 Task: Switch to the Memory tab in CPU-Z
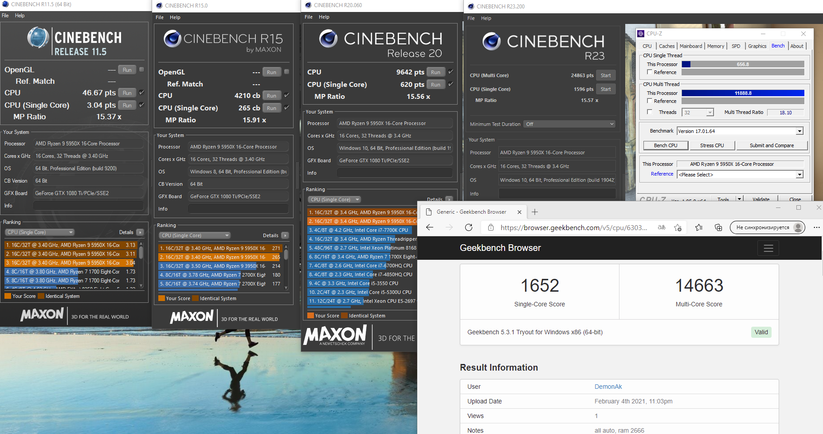716,46
